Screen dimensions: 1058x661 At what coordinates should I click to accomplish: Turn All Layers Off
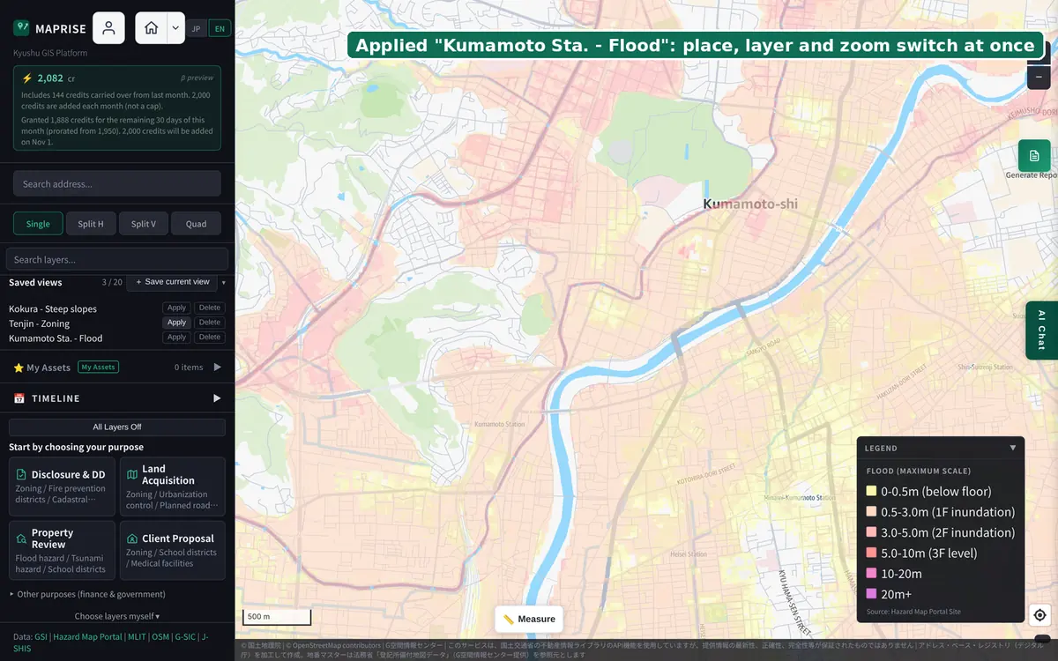coord(117,427)
